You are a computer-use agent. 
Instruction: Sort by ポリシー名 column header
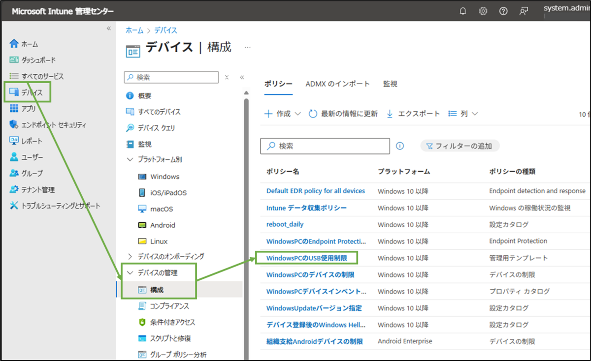point(283,172)
